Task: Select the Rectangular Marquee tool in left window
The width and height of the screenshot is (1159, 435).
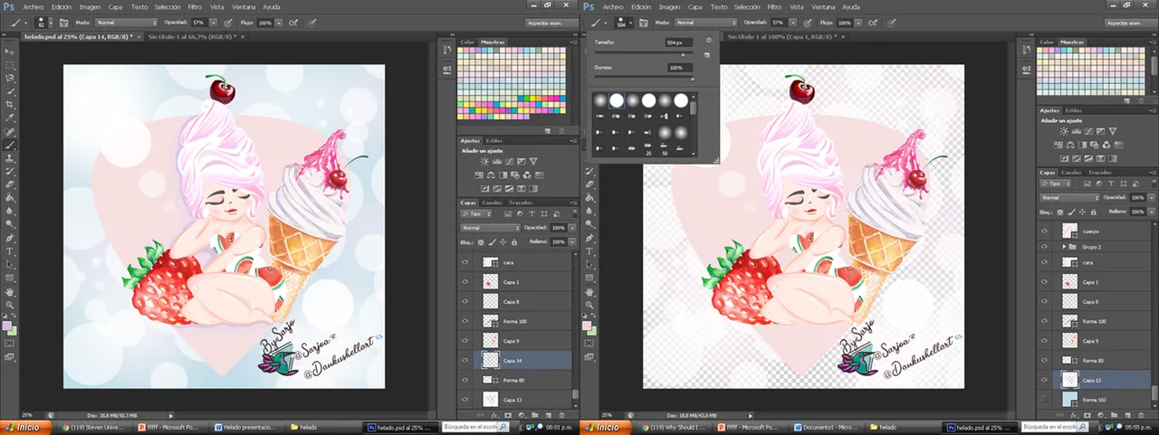Action: (11, 65)
